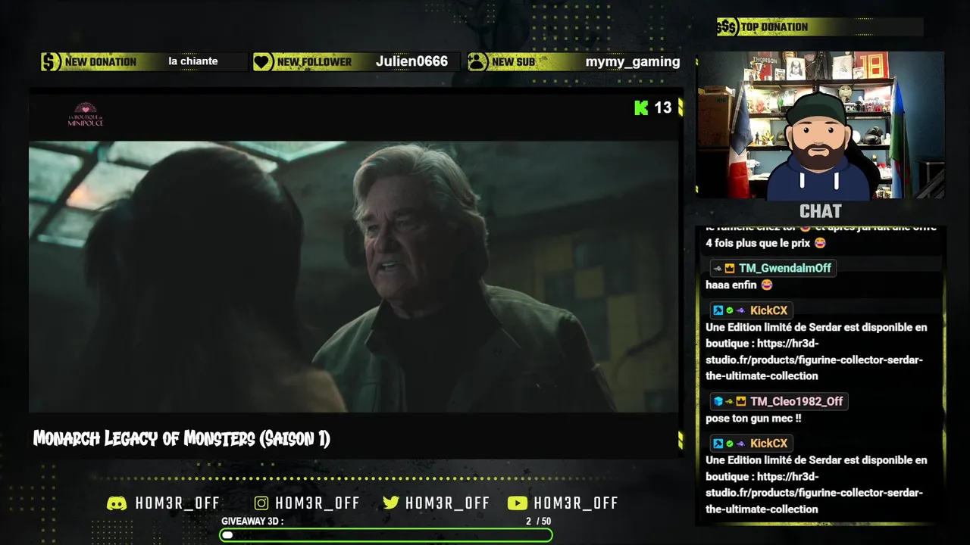Click the HOM3R_OFF handle next to Twitter

448,503
